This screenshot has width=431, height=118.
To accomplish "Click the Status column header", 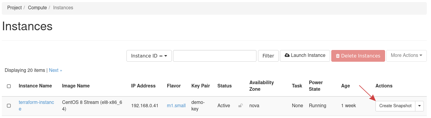I will [225, 86].
